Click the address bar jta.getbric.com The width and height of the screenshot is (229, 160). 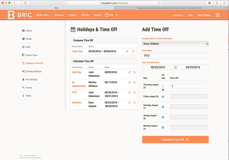click(114, 3)
